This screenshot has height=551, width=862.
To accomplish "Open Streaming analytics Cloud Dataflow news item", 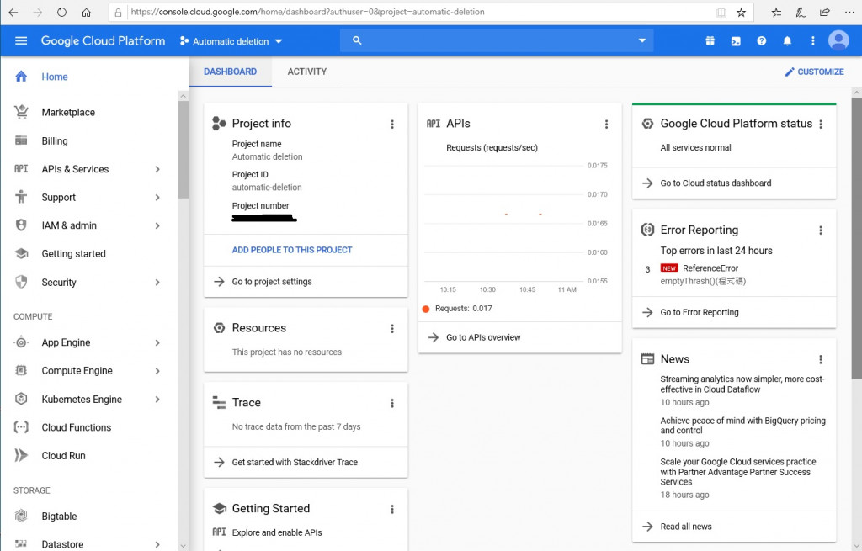I will (x=742, y=384).
